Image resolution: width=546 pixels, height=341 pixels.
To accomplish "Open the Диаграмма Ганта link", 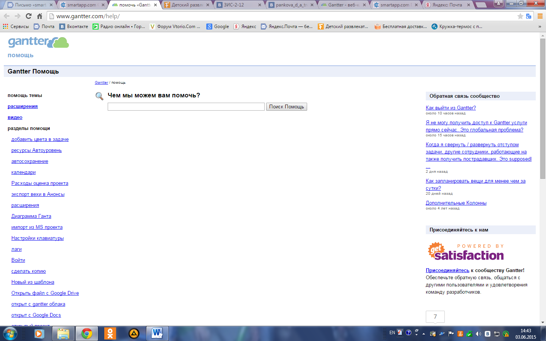I will tap(31, 216).
